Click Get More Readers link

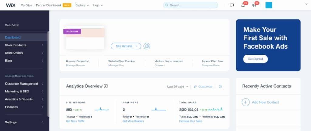[133, 121]
